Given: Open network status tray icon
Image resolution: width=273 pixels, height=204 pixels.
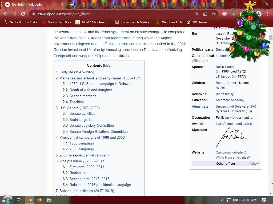Looking at the screenshot, I should tap(229, 200).
